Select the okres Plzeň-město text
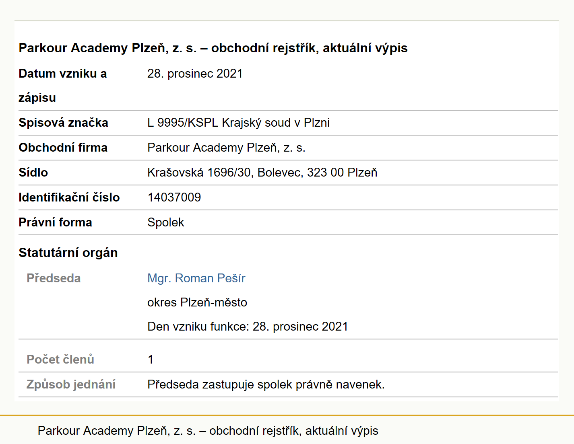This screenshot has width=574, height=444. [x=197, y=302]
